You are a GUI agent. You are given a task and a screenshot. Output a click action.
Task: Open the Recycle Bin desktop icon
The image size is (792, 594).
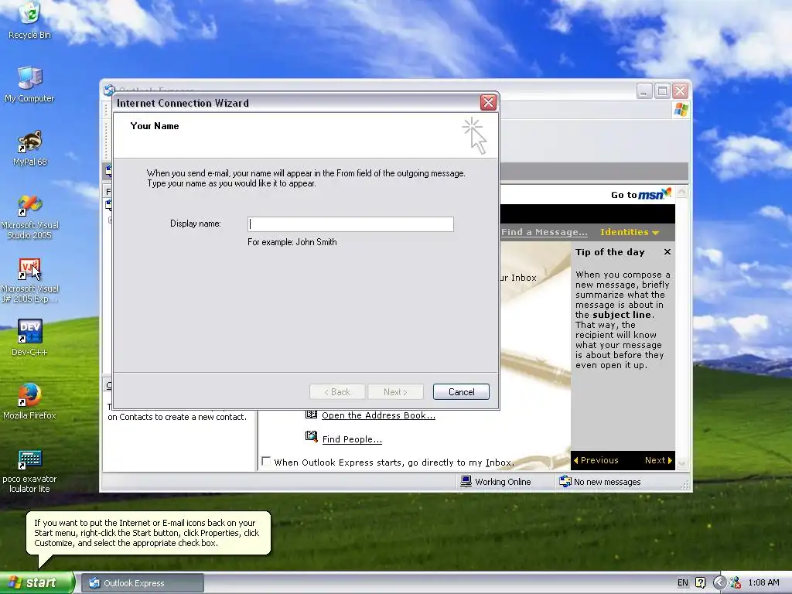pyautogui.click(x=30, y=20)
